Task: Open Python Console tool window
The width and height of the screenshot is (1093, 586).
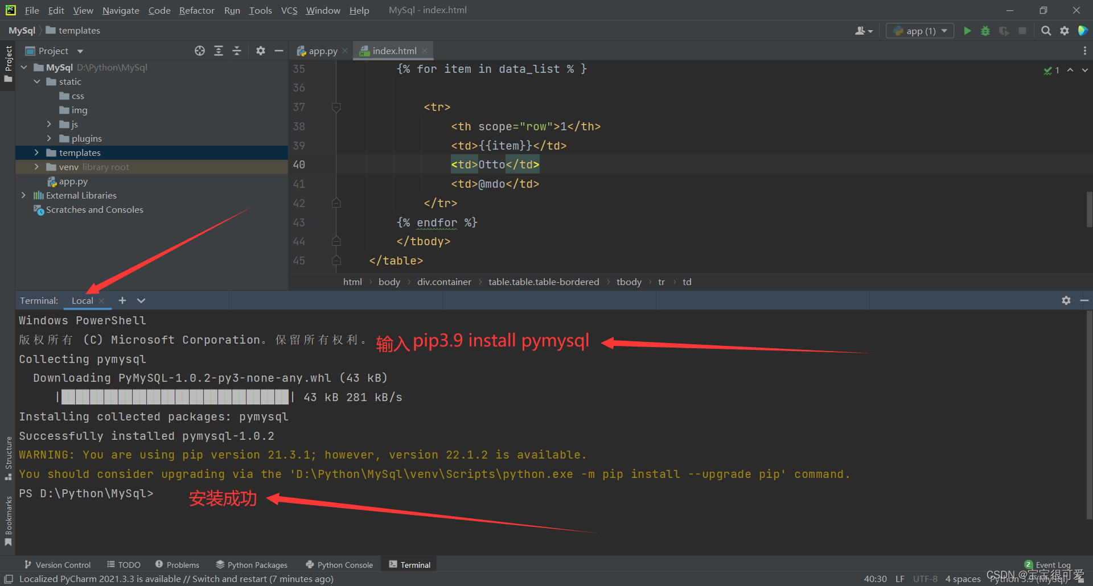Action: click(339, 565)
